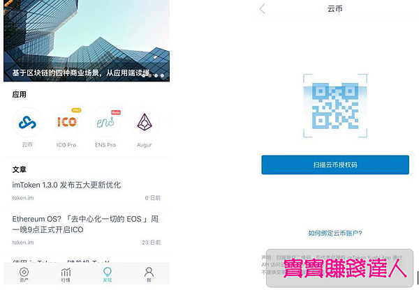Tap the blockchain business scenarios banner
The image size is (419, 290).
coord(87,40)
